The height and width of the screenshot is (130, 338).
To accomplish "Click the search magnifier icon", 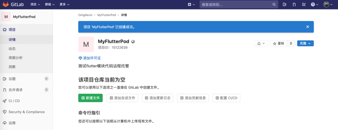I will pyautogui.click(x=274, y=5).
